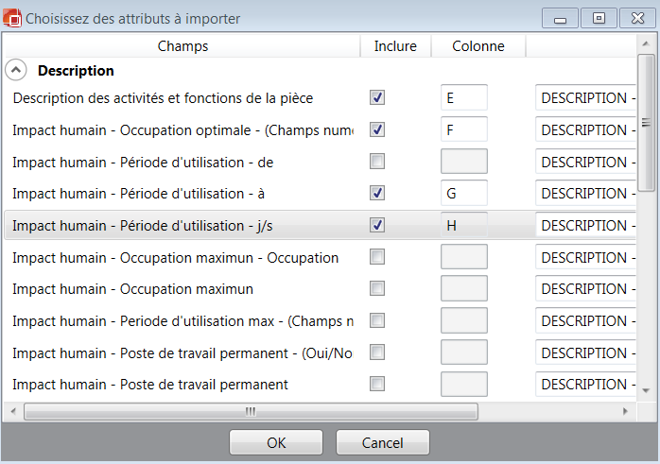Image resolution: width=660 pixels, height=464 pixels.
Task: Edit the column field containing E
Action: point(463,97)
